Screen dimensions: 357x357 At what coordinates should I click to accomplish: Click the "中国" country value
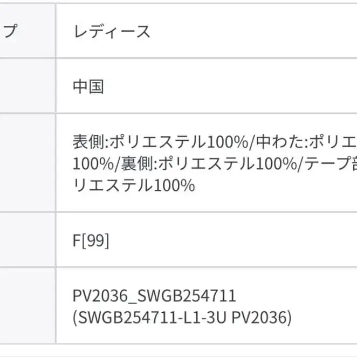click(x=88, y=87)
